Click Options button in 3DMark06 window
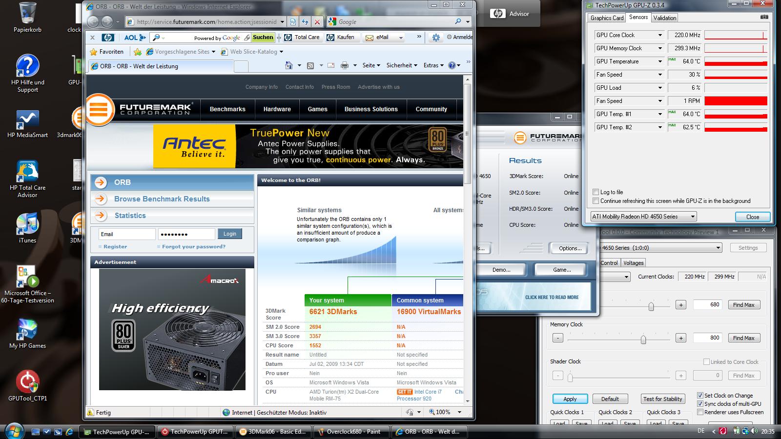This screenshot has height=439, width=781. 570,248
